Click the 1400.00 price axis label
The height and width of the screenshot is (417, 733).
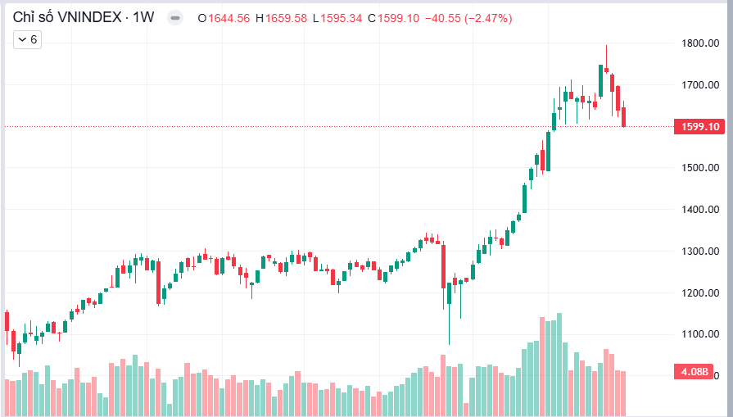coord(700,210)
